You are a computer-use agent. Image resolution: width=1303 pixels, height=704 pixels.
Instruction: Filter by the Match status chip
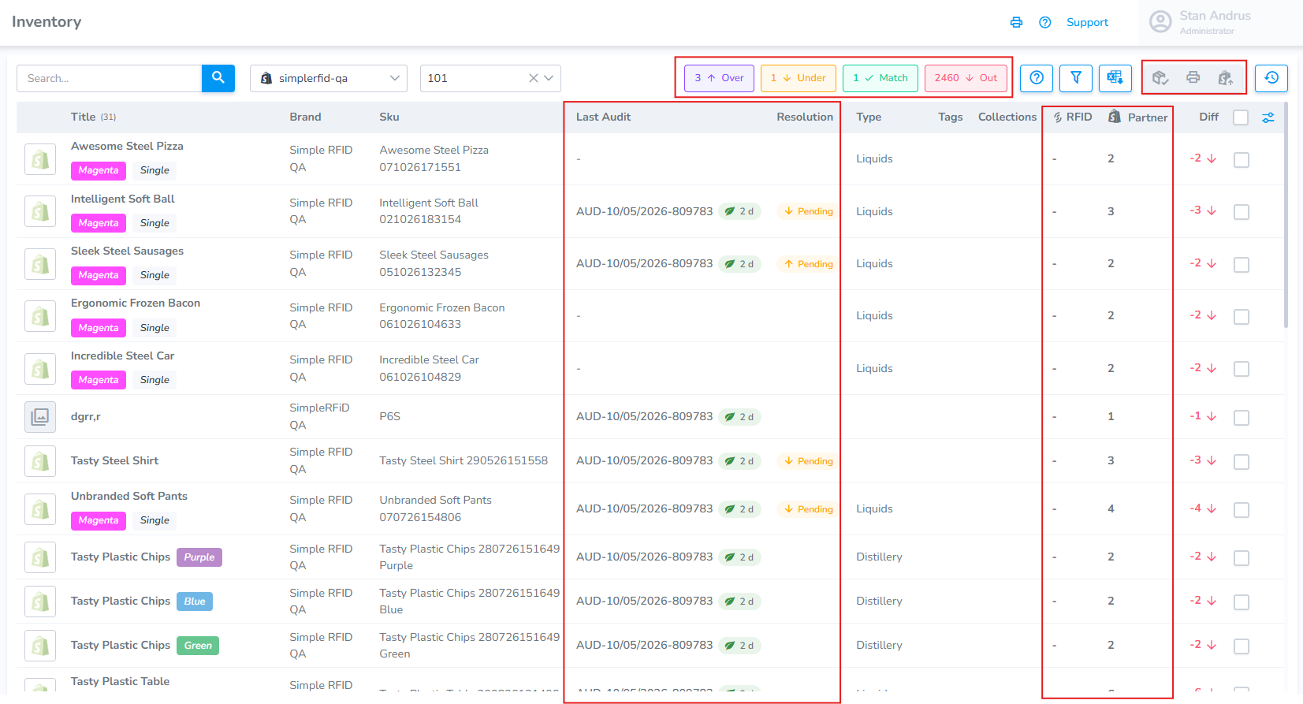tap(880, 78)
